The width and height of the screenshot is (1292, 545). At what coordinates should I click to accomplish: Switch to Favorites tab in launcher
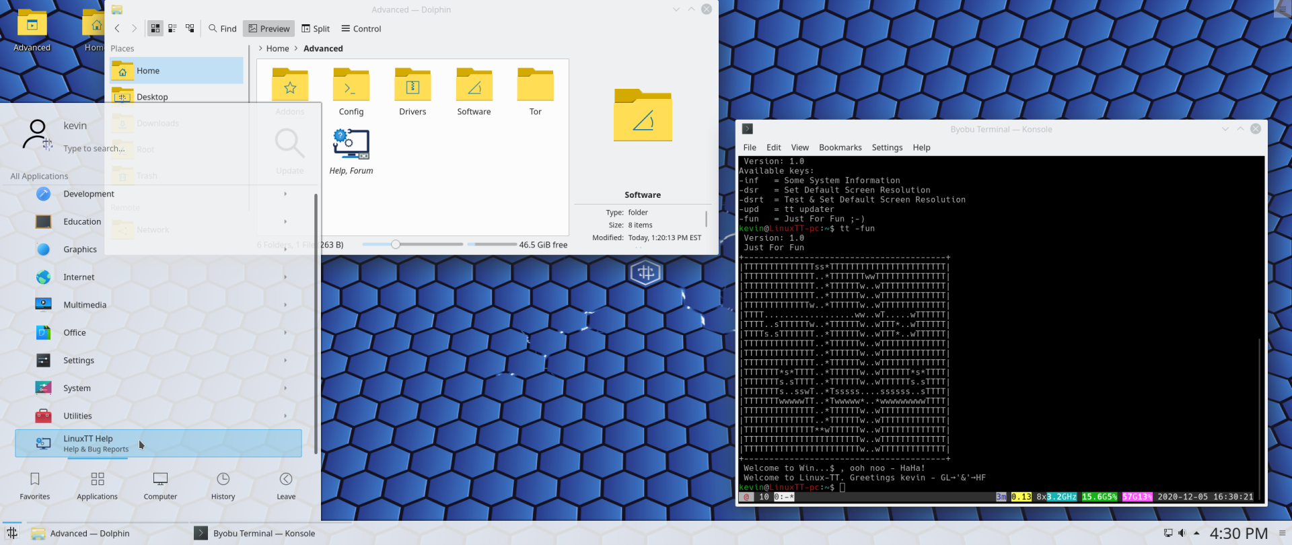click(35, 486)
